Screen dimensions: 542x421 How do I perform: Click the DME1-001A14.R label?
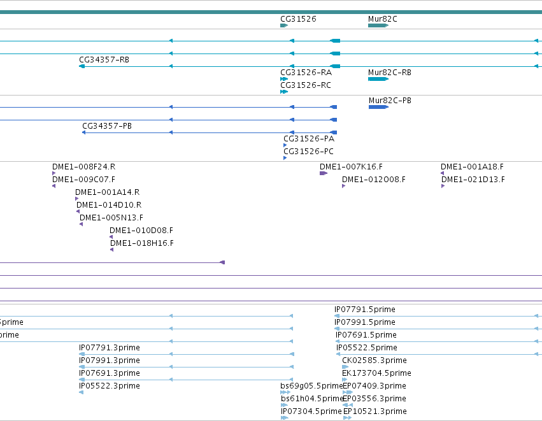[x=107, y=192]
